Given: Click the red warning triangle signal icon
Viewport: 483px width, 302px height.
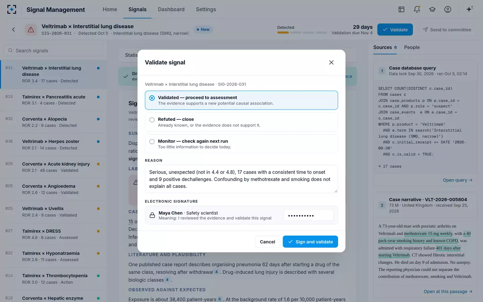Looking at the screenshot, I should pyautogui.click(x=31, y=30).
